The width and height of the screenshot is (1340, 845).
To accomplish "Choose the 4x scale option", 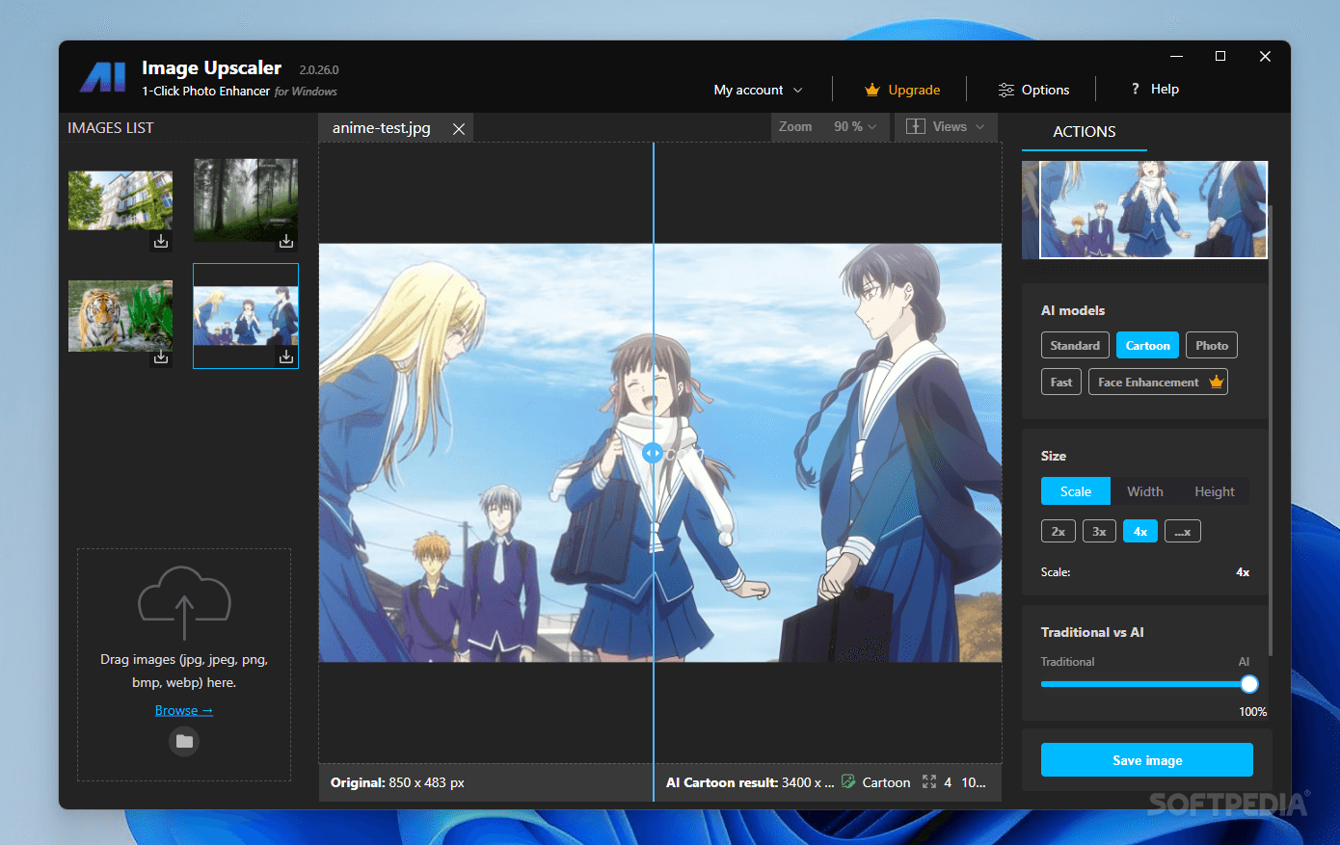I will 1139,531.
